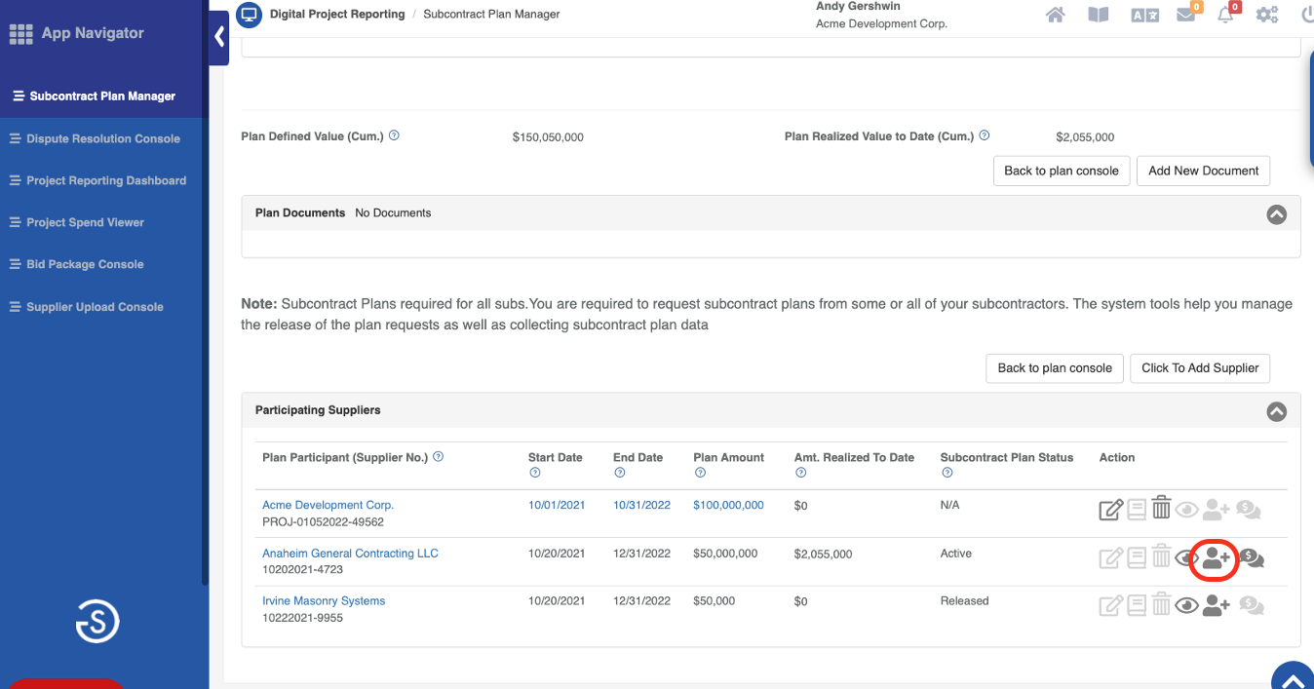1314x689 pixels.
Task: Open the notifications bell icon
Action: [x=1226, y=15]
